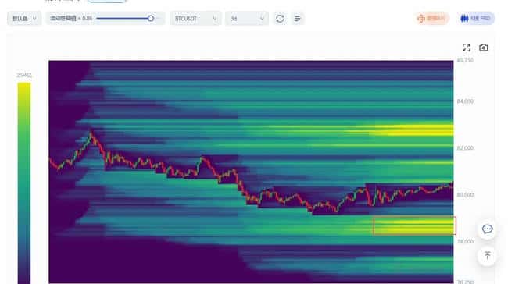This screenshot has width=508, height=284.
Task: Click the back-to-top arrow icon
Action: tap(487, 256)
